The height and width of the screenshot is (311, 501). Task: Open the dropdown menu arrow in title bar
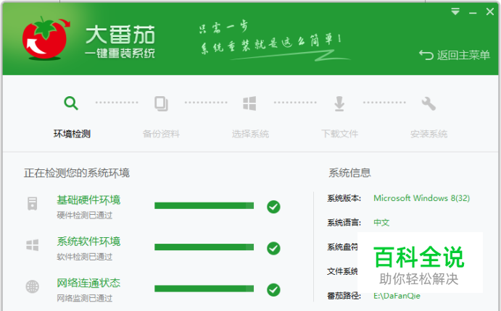(455, 12)
